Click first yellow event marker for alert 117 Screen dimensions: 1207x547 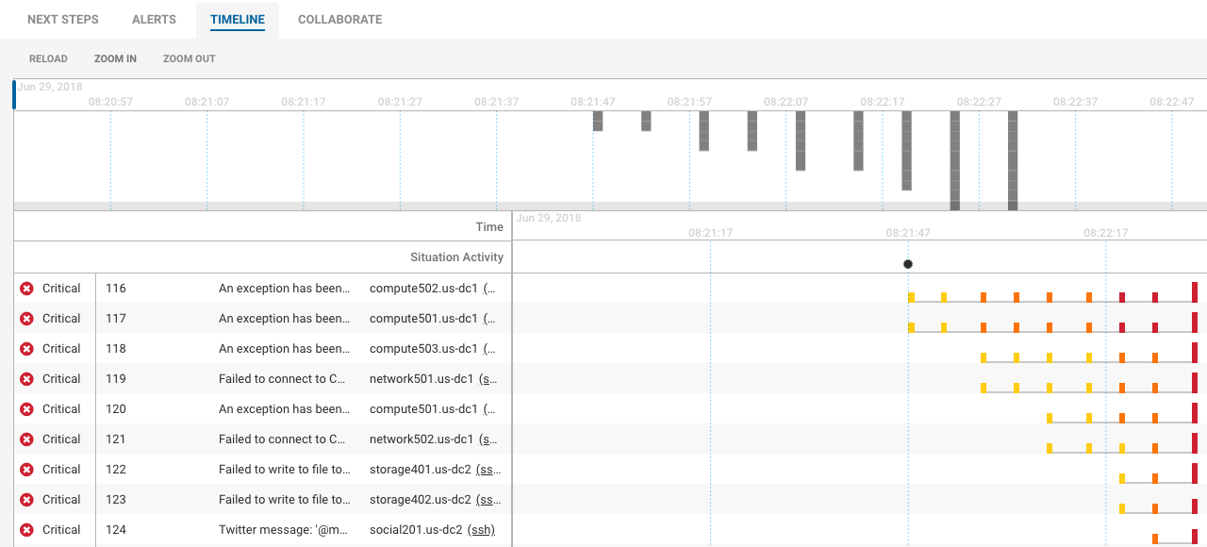(911, 327)
